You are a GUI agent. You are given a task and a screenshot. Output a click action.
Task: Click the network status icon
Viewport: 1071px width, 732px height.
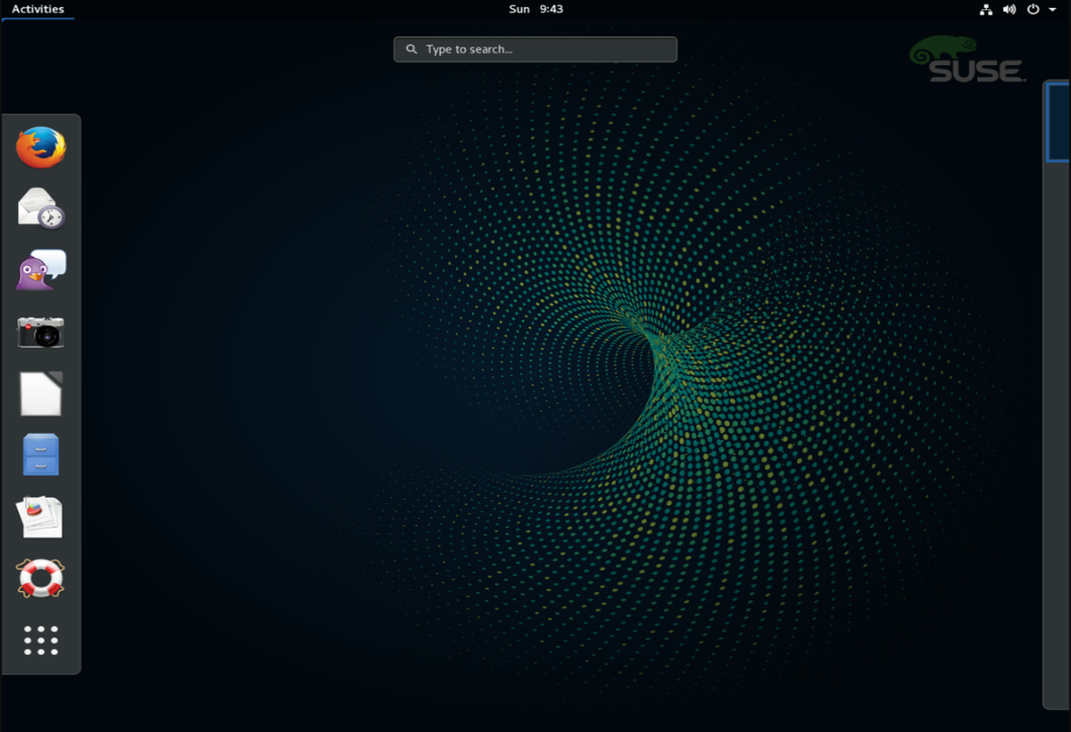click(x=986, y=9)
